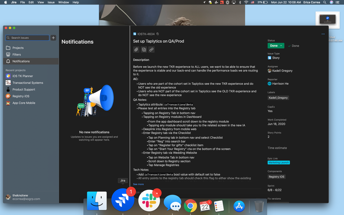Screen dimensions: 344x215
Task: Click the Kadell_Gregory label
Action: (278, 98)
